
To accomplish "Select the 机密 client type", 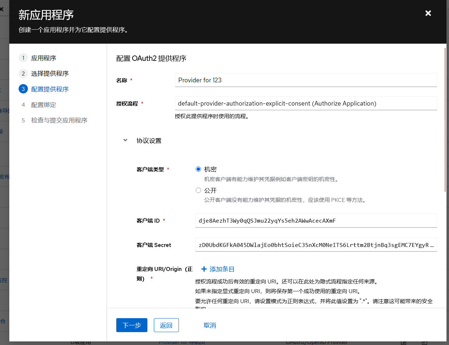I will tap(198, 169).
